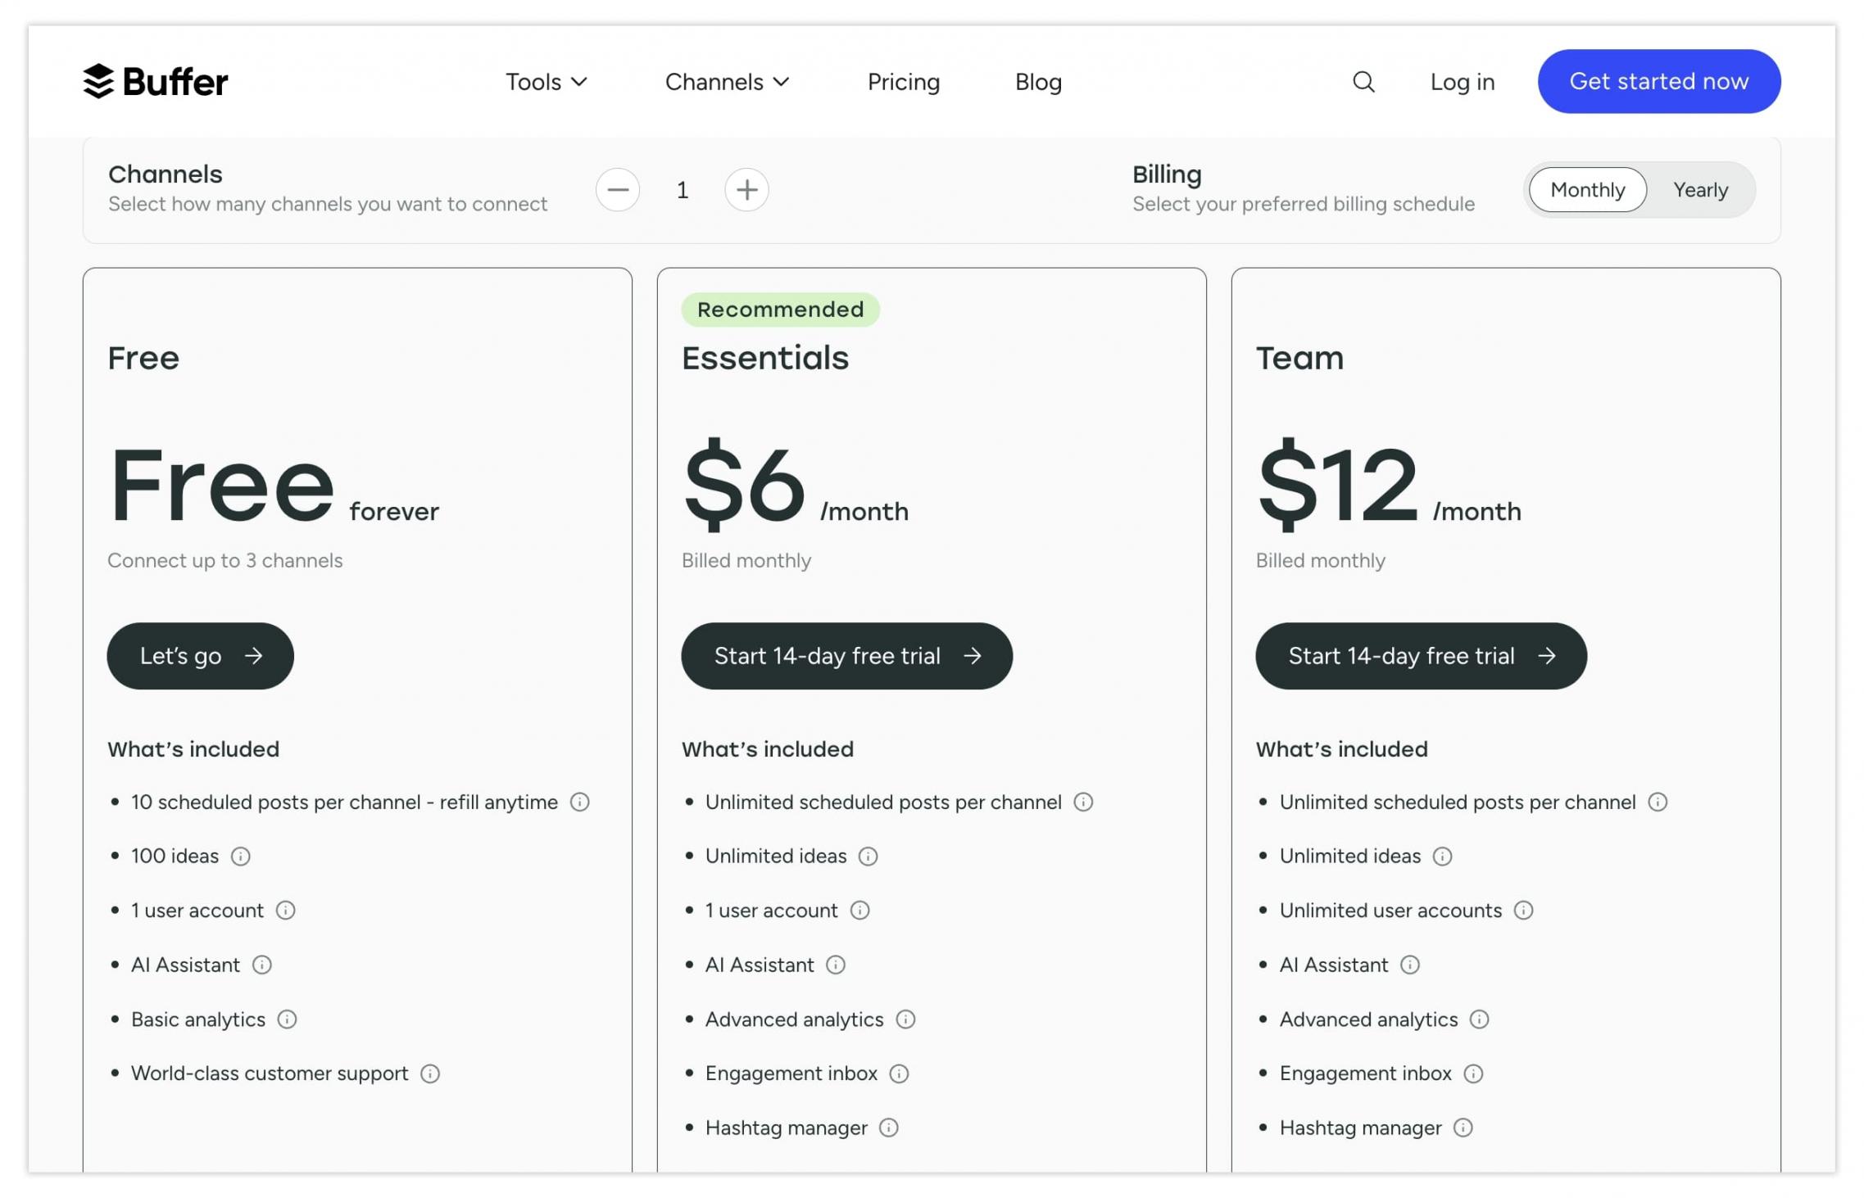Click Log in

pos(1462,82)
